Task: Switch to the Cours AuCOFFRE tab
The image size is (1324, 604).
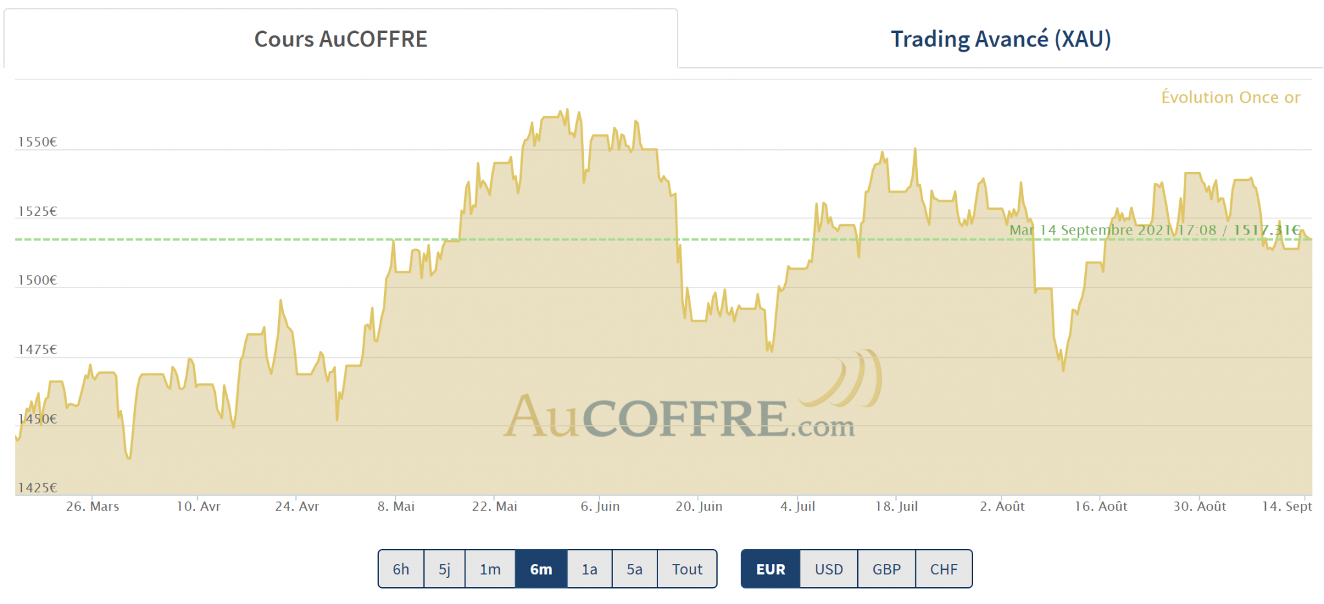Action: (x=341, y=39)
